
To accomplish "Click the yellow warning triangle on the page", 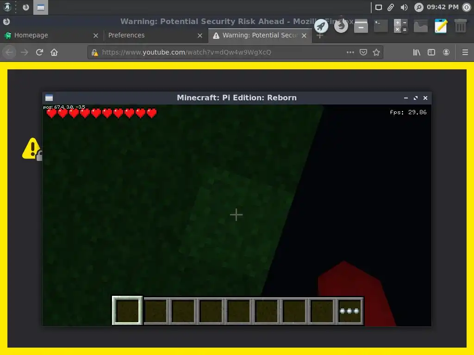I will click(x=31, y=148).
